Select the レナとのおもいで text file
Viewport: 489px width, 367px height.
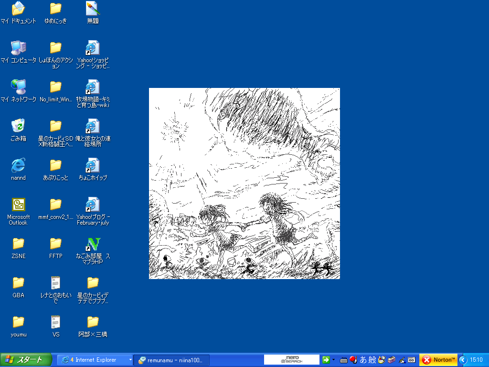[55, 290]
